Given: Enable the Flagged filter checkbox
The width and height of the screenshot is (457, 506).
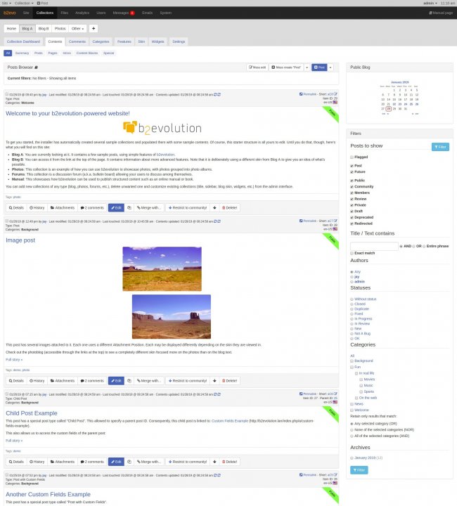Looking at the screenshot, I should coord(352,157).
